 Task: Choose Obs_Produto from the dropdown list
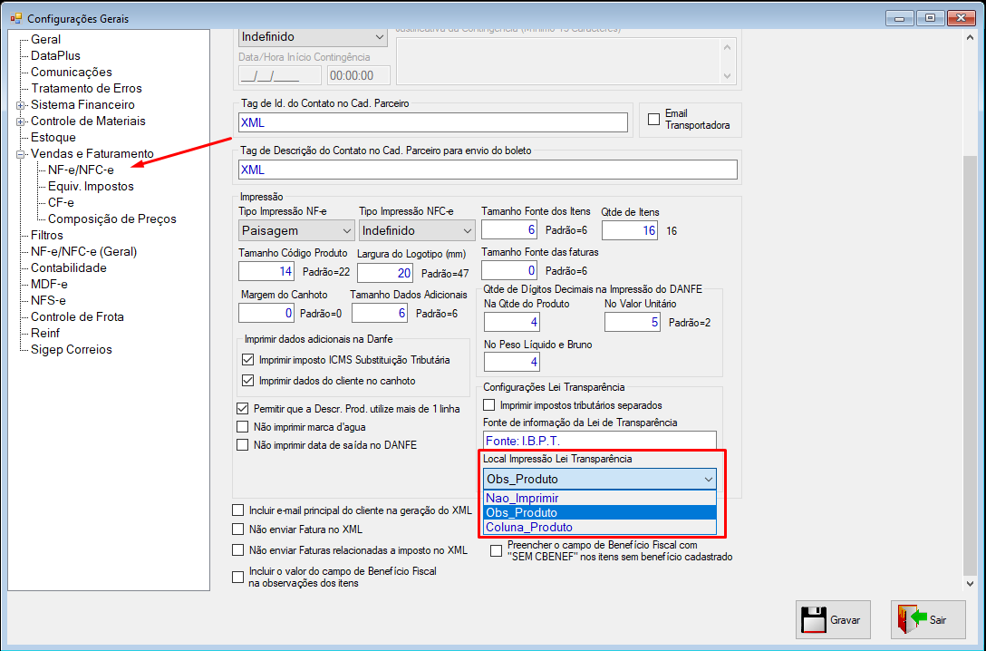[600, 512]
